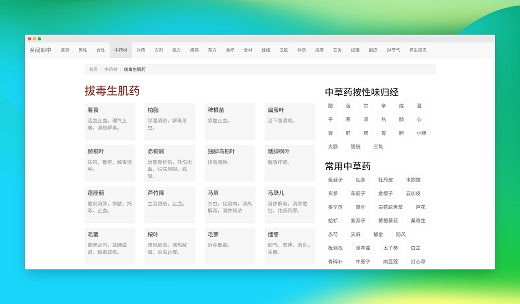The image size is (520, 304).
Task: Open the 食材 navigation item
Action: pos(248,50)
